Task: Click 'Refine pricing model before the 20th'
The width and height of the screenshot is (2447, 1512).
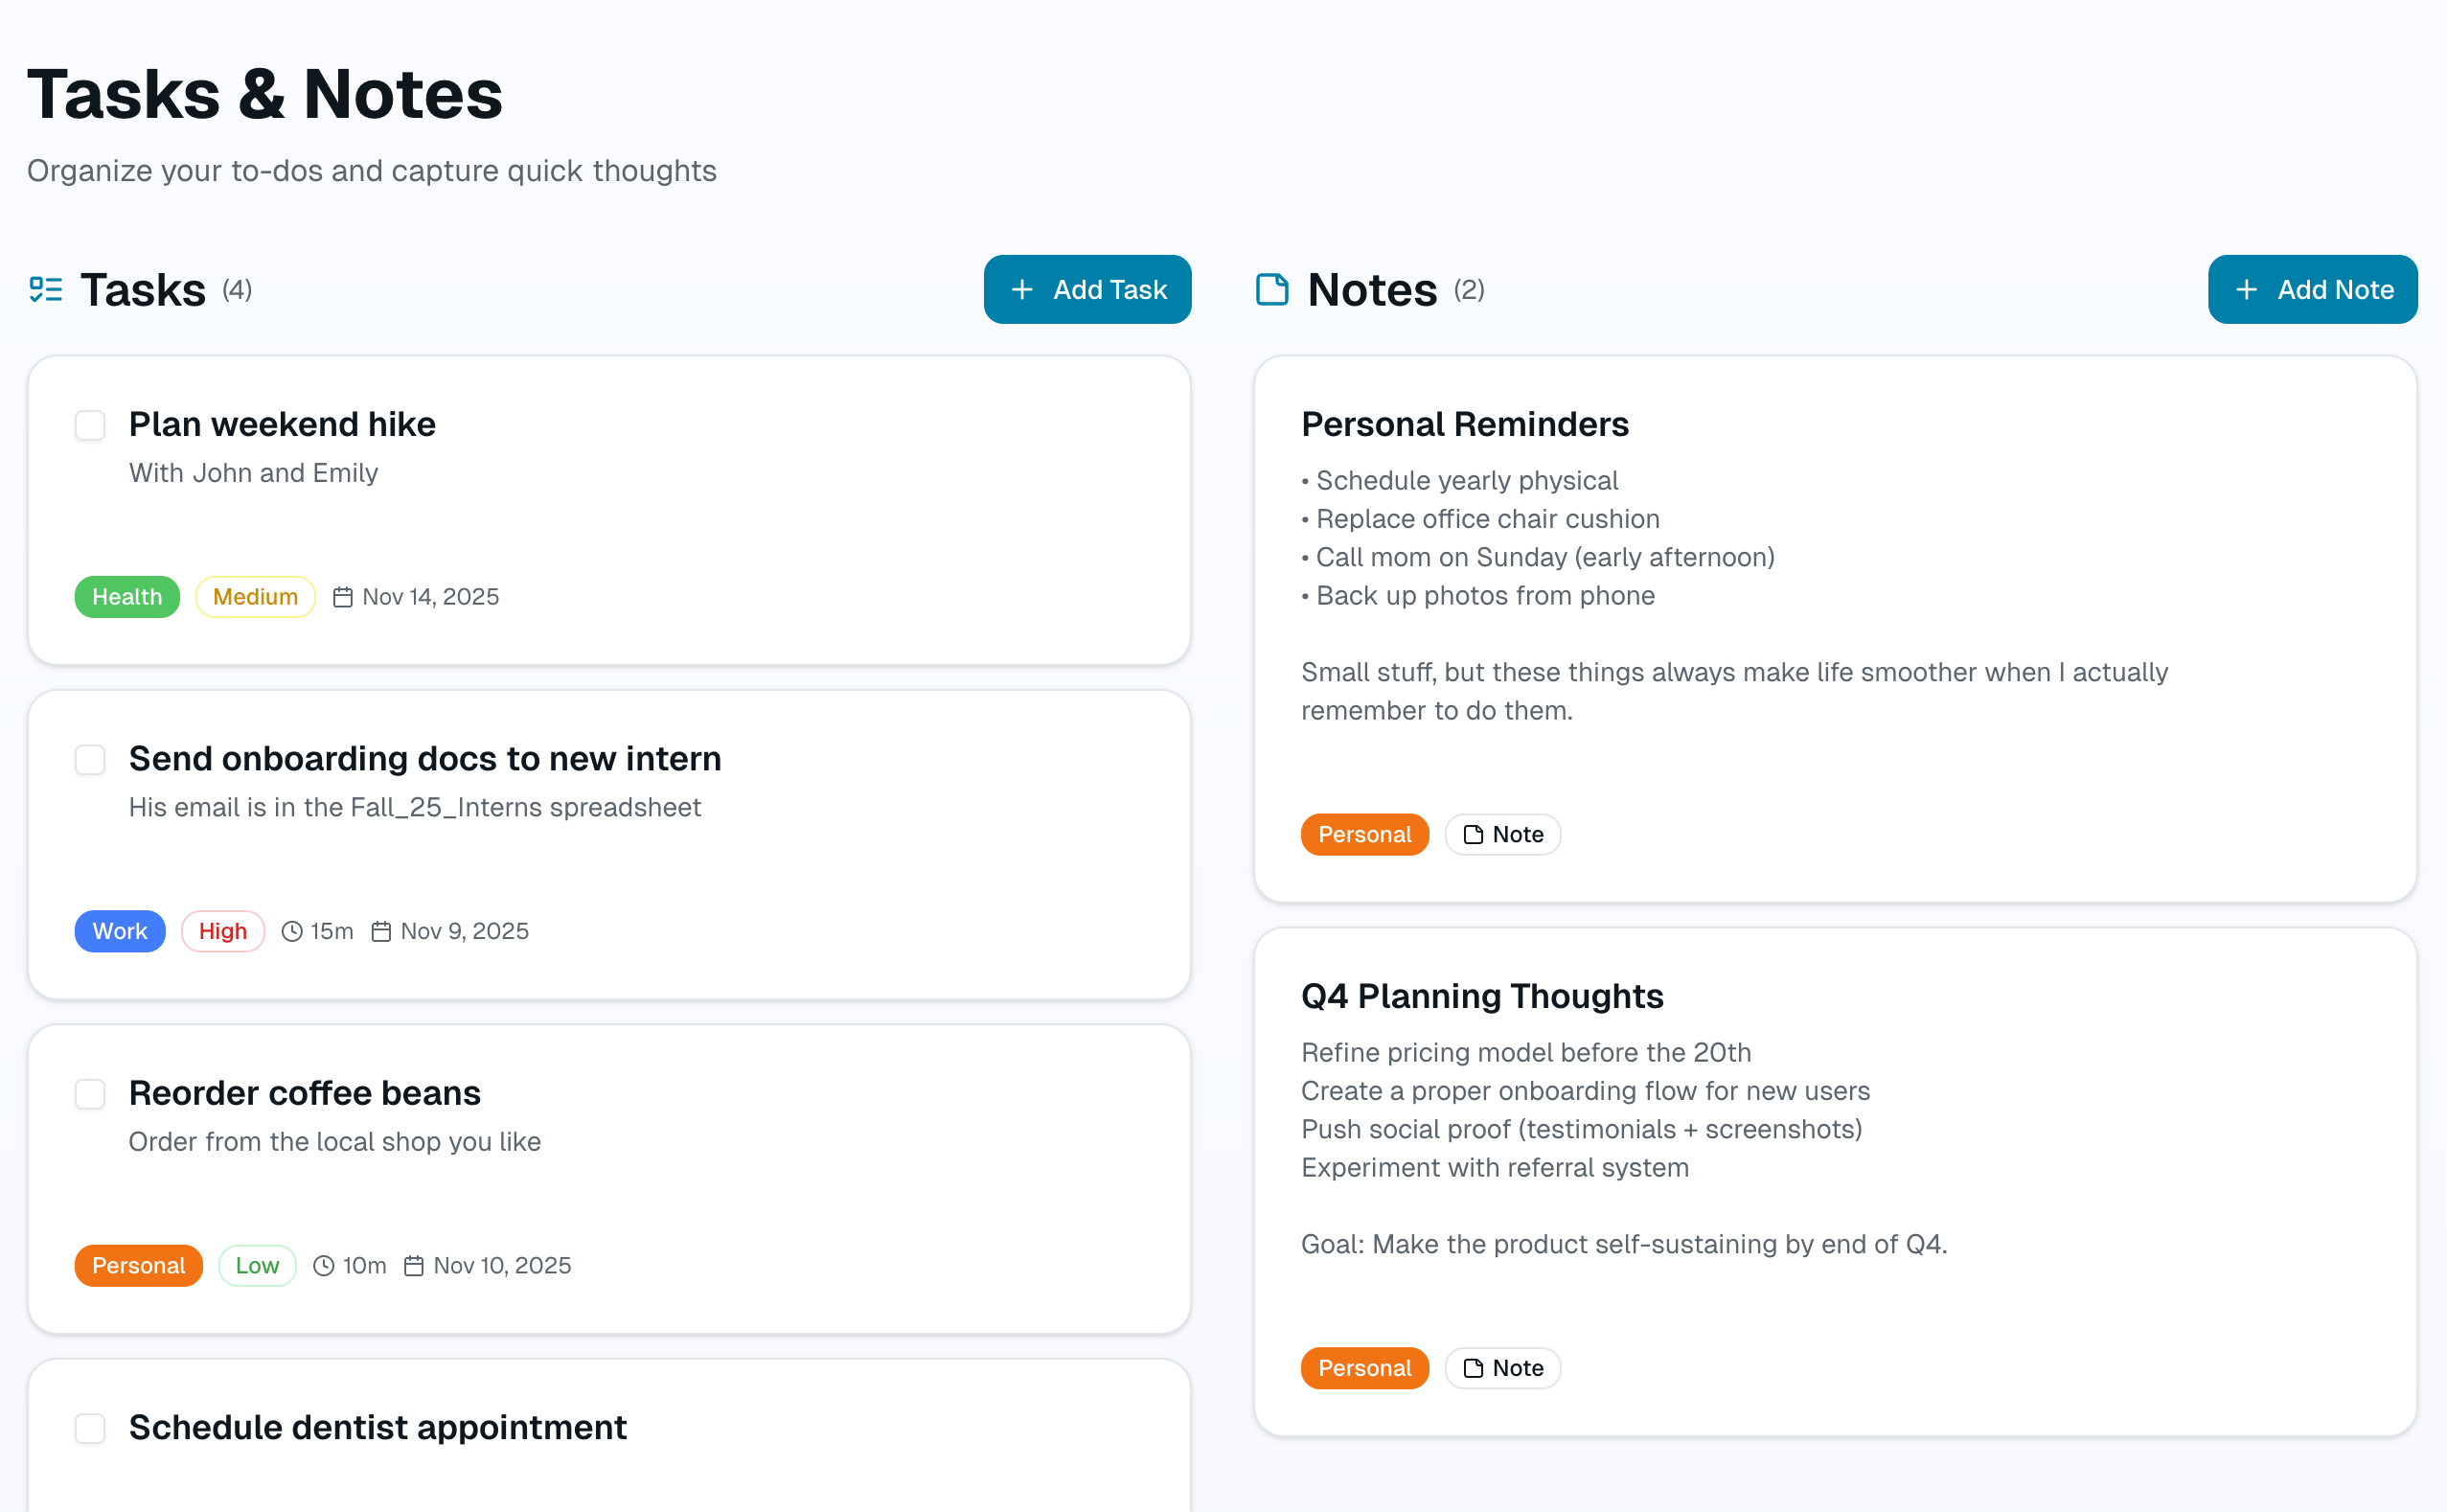Action: [x=1526, y=1053]
